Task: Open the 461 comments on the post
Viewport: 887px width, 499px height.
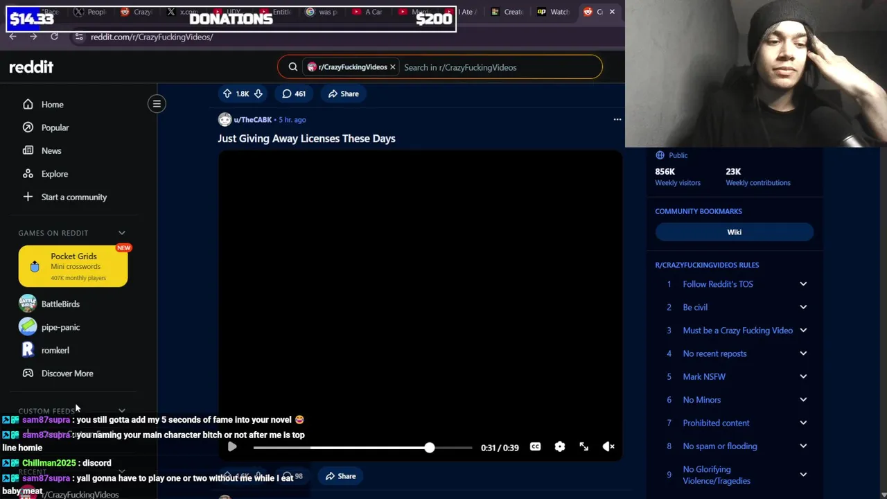Action: (294, 94)
